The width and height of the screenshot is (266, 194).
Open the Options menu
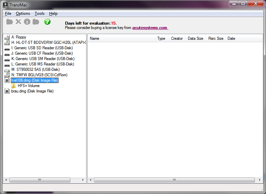(x=23, y=13)
